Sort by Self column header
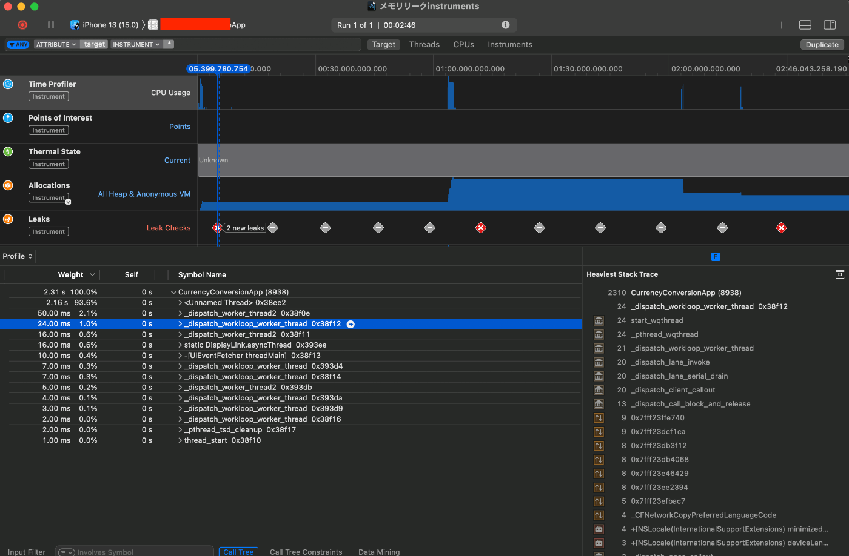 (132, 274)
